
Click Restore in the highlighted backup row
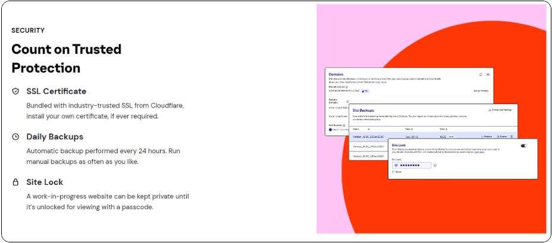tap(486, 137)
